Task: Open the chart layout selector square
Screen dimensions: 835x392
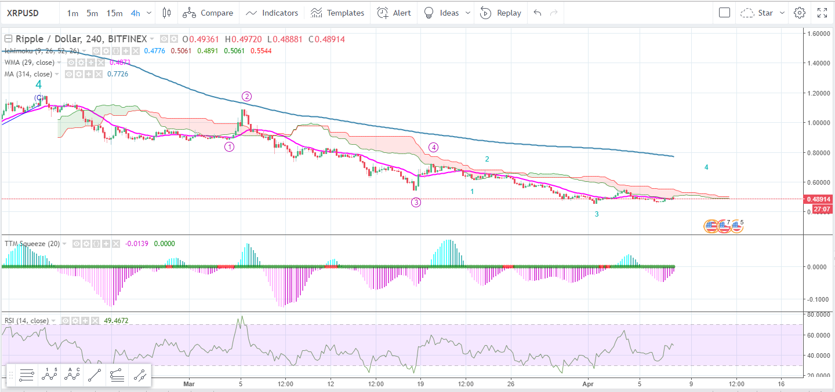Action: pyautogui.click(x=724, y=13)
